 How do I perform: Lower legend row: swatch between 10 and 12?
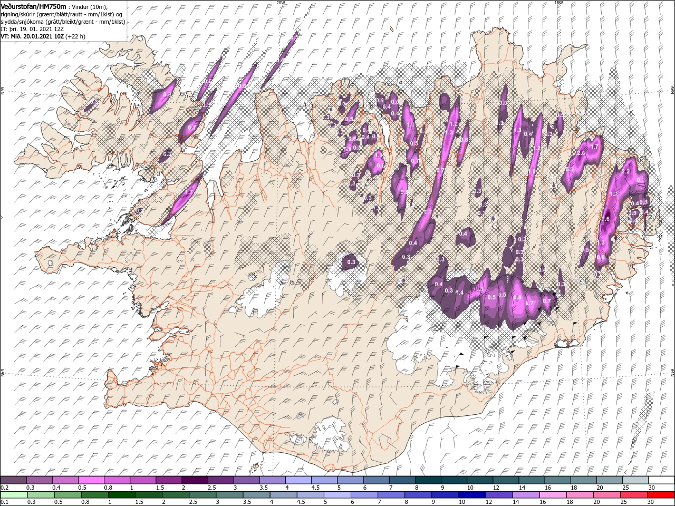[x=472, y=495]
